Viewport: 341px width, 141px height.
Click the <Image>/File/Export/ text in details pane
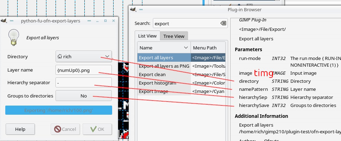click(x=262, y=29)
